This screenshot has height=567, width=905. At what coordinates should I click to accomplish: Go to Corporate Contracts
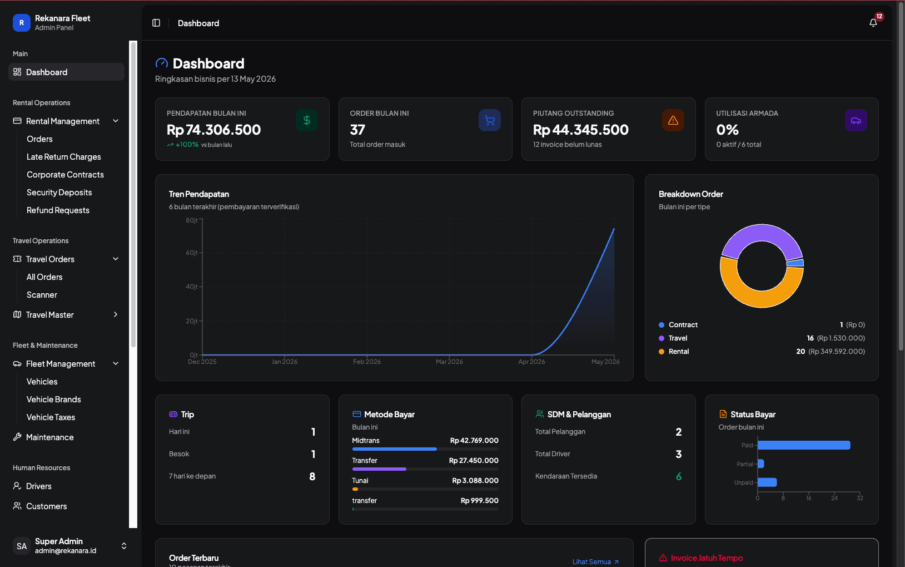pyautogui.click(x=65, y=174)
